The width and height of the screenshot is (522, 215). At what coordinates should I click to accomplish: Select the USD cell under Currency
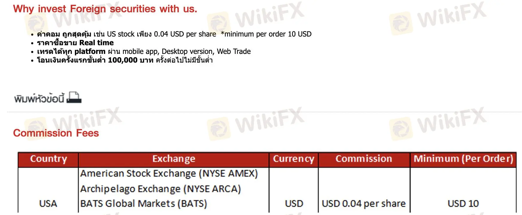coord(294,204)
